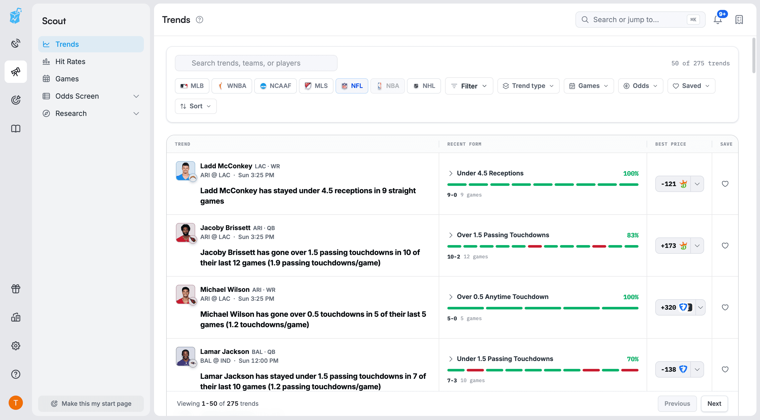Save the Michael Wilson trend with heart
The image size is (760, 420).
pyautogui.click(x=725, y=307)
